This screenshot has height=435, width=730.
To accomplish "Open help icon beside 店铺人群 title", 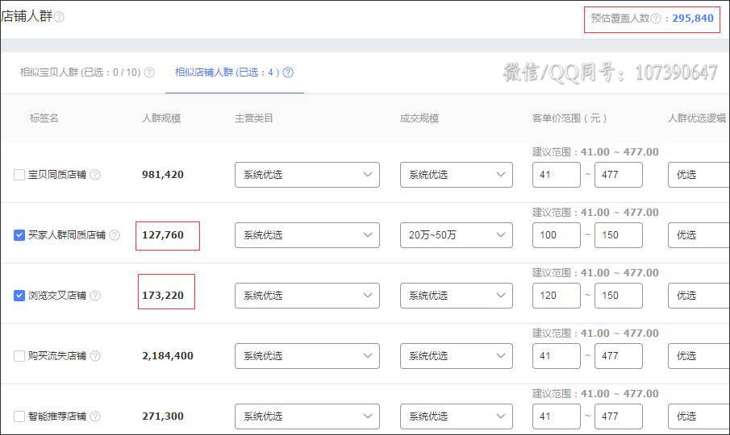I will tap(59, 17).
